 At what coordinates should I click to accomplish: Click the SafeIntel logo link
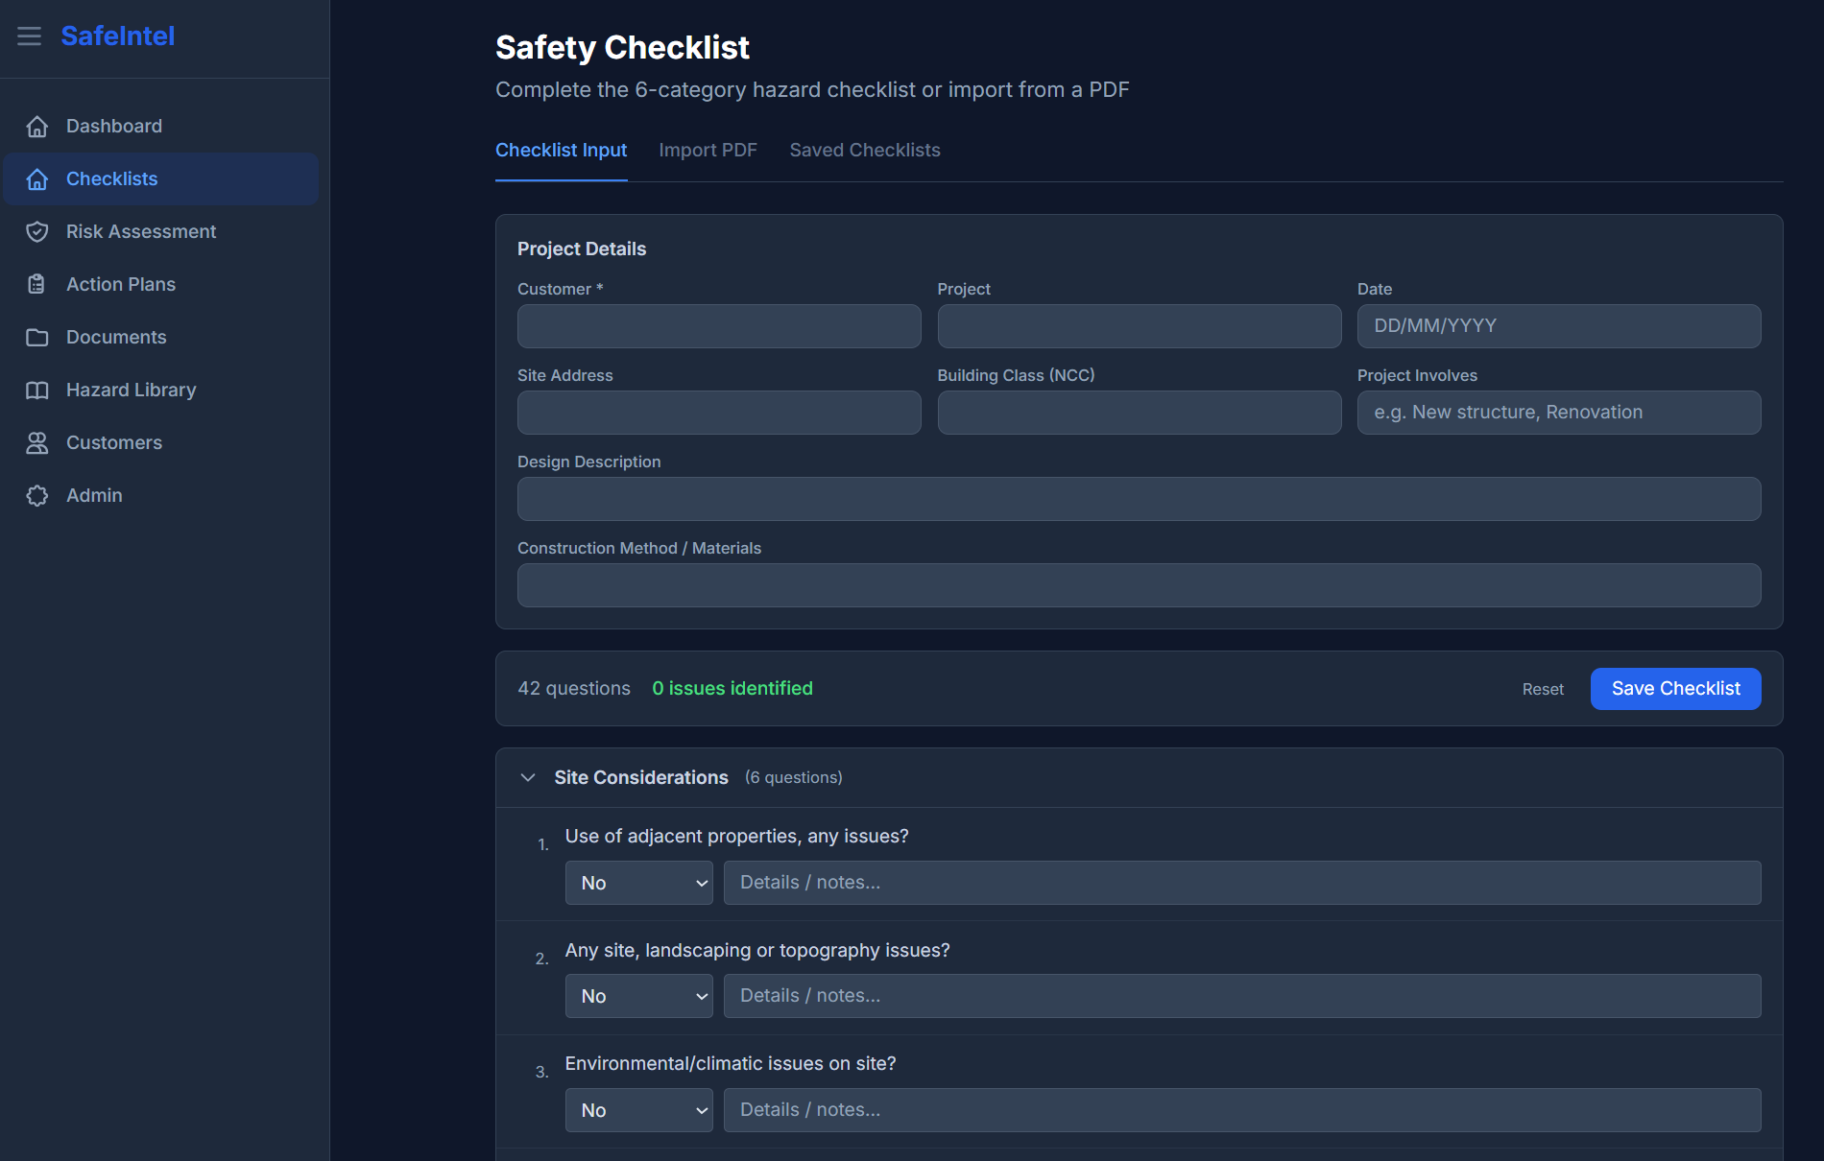[117, 36]
